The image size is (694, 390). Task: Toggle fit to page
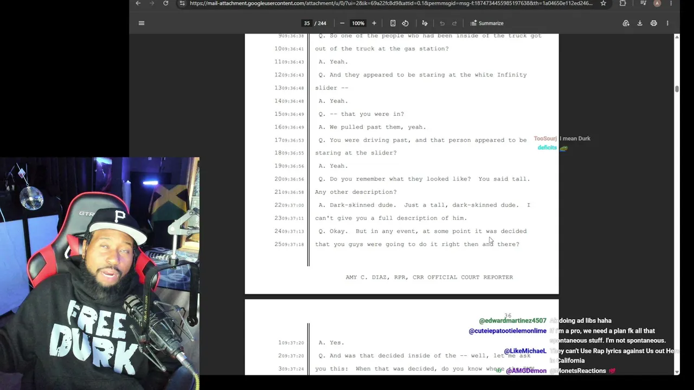(x=393, y=23)
